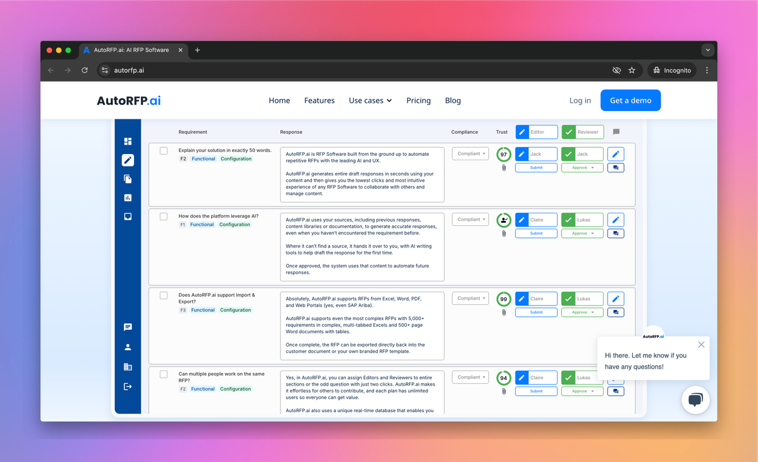Click the AutoRFP.ai logo
This screenshot has height=462, width=758.
click(x=129, y=100)
